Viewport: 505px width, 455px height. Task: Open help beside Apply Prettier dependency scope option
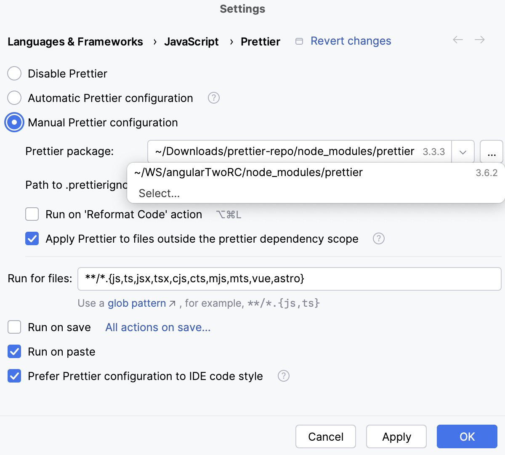(x=378, y=239)
